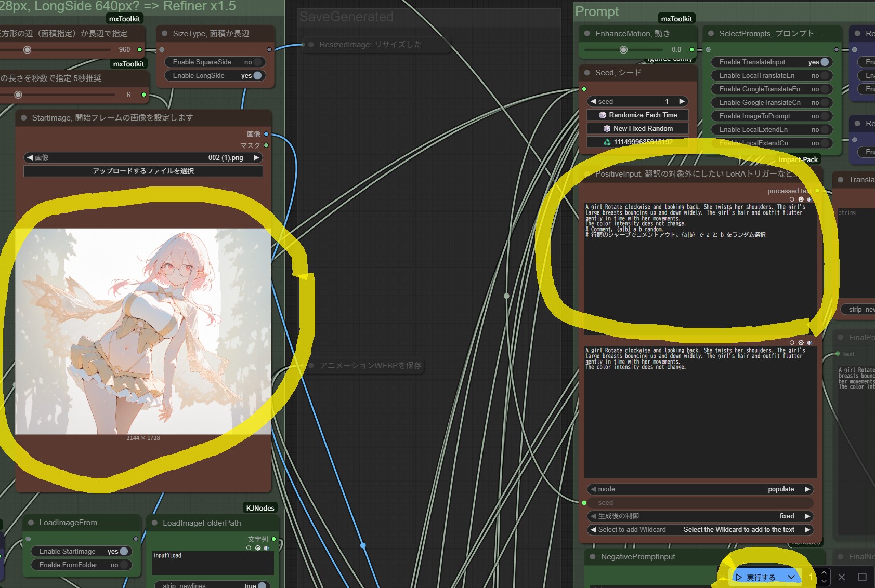Image resolution: width=875 pixels, height=588 pixels.
Task: Click the gear icon above the upper prompt text
Action: pyautogui.click(x=801, y=199)
